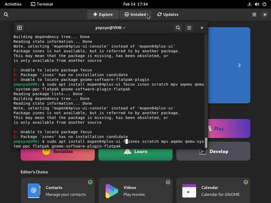Click Contacts installed checkmark badge

point(90,182)
